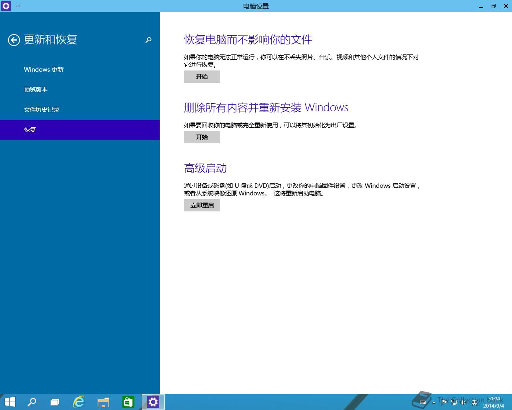Click 开始 under 删除所有内容并重新安装 Windows
The width and height of the screenshot is (512, 410).
point(202,137)
